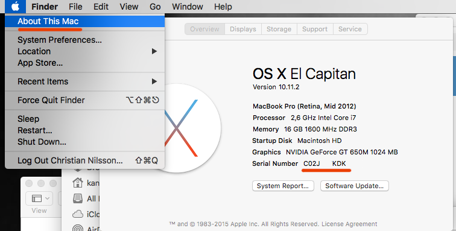Log Out Christian Nilsson
The height and width of the screenshot is (231, 456).
[x=84, y=160]
